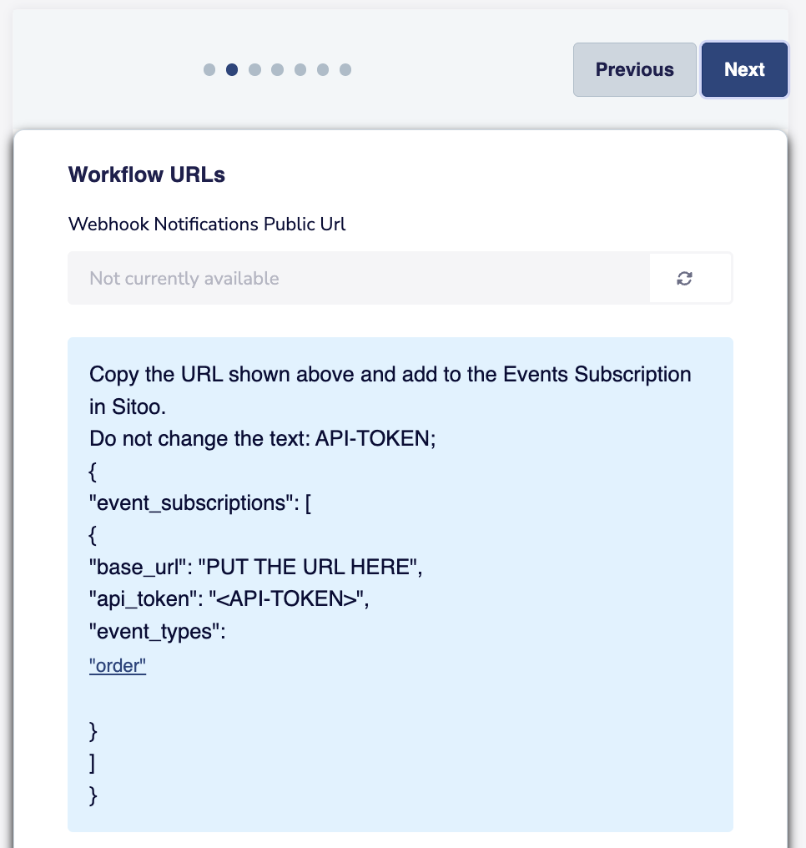Click the "event_subscriptions" line in the snippet
Viewport: 806px width, 848px height.
pyautogui.click(x=200, y=503)
